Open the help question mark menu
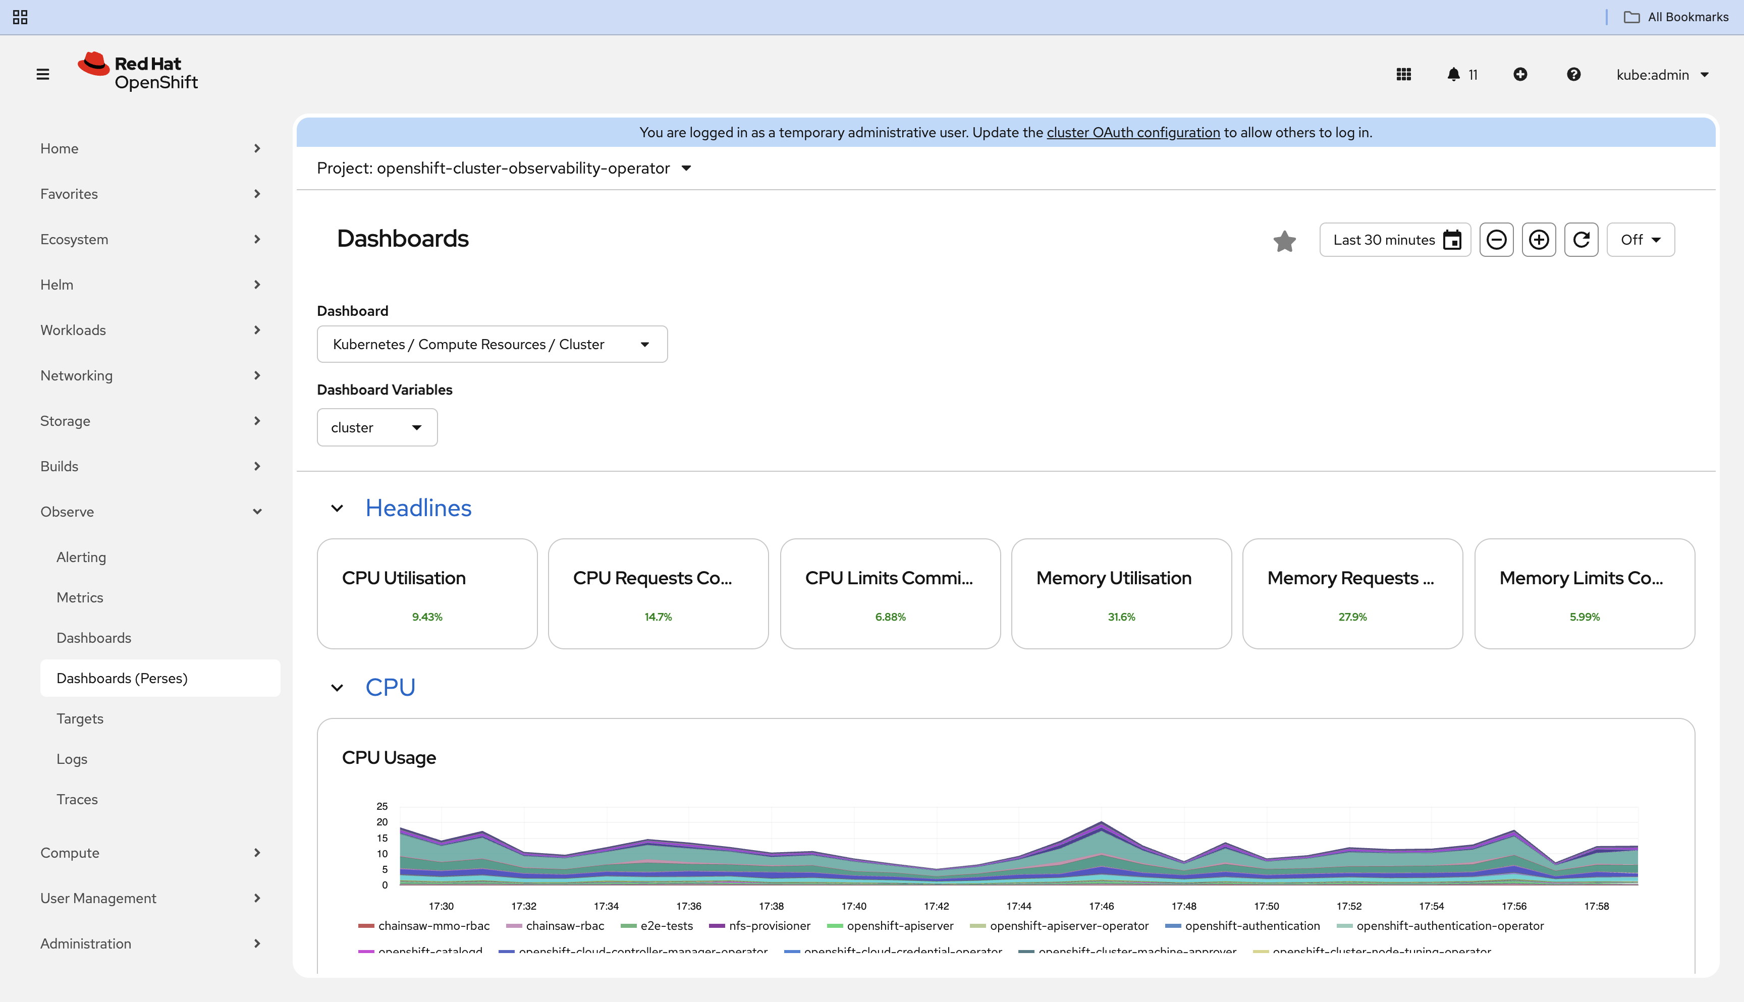The height and width of the screenshot is (1002, 1744). (1573, 74)
